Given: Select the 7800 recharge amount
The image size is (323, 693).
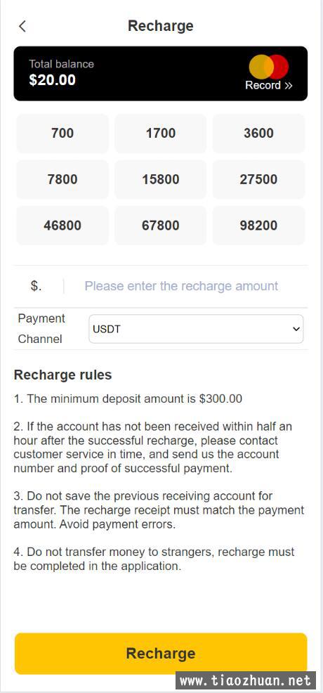Looking at the screenshot, I should coord(62,179).
